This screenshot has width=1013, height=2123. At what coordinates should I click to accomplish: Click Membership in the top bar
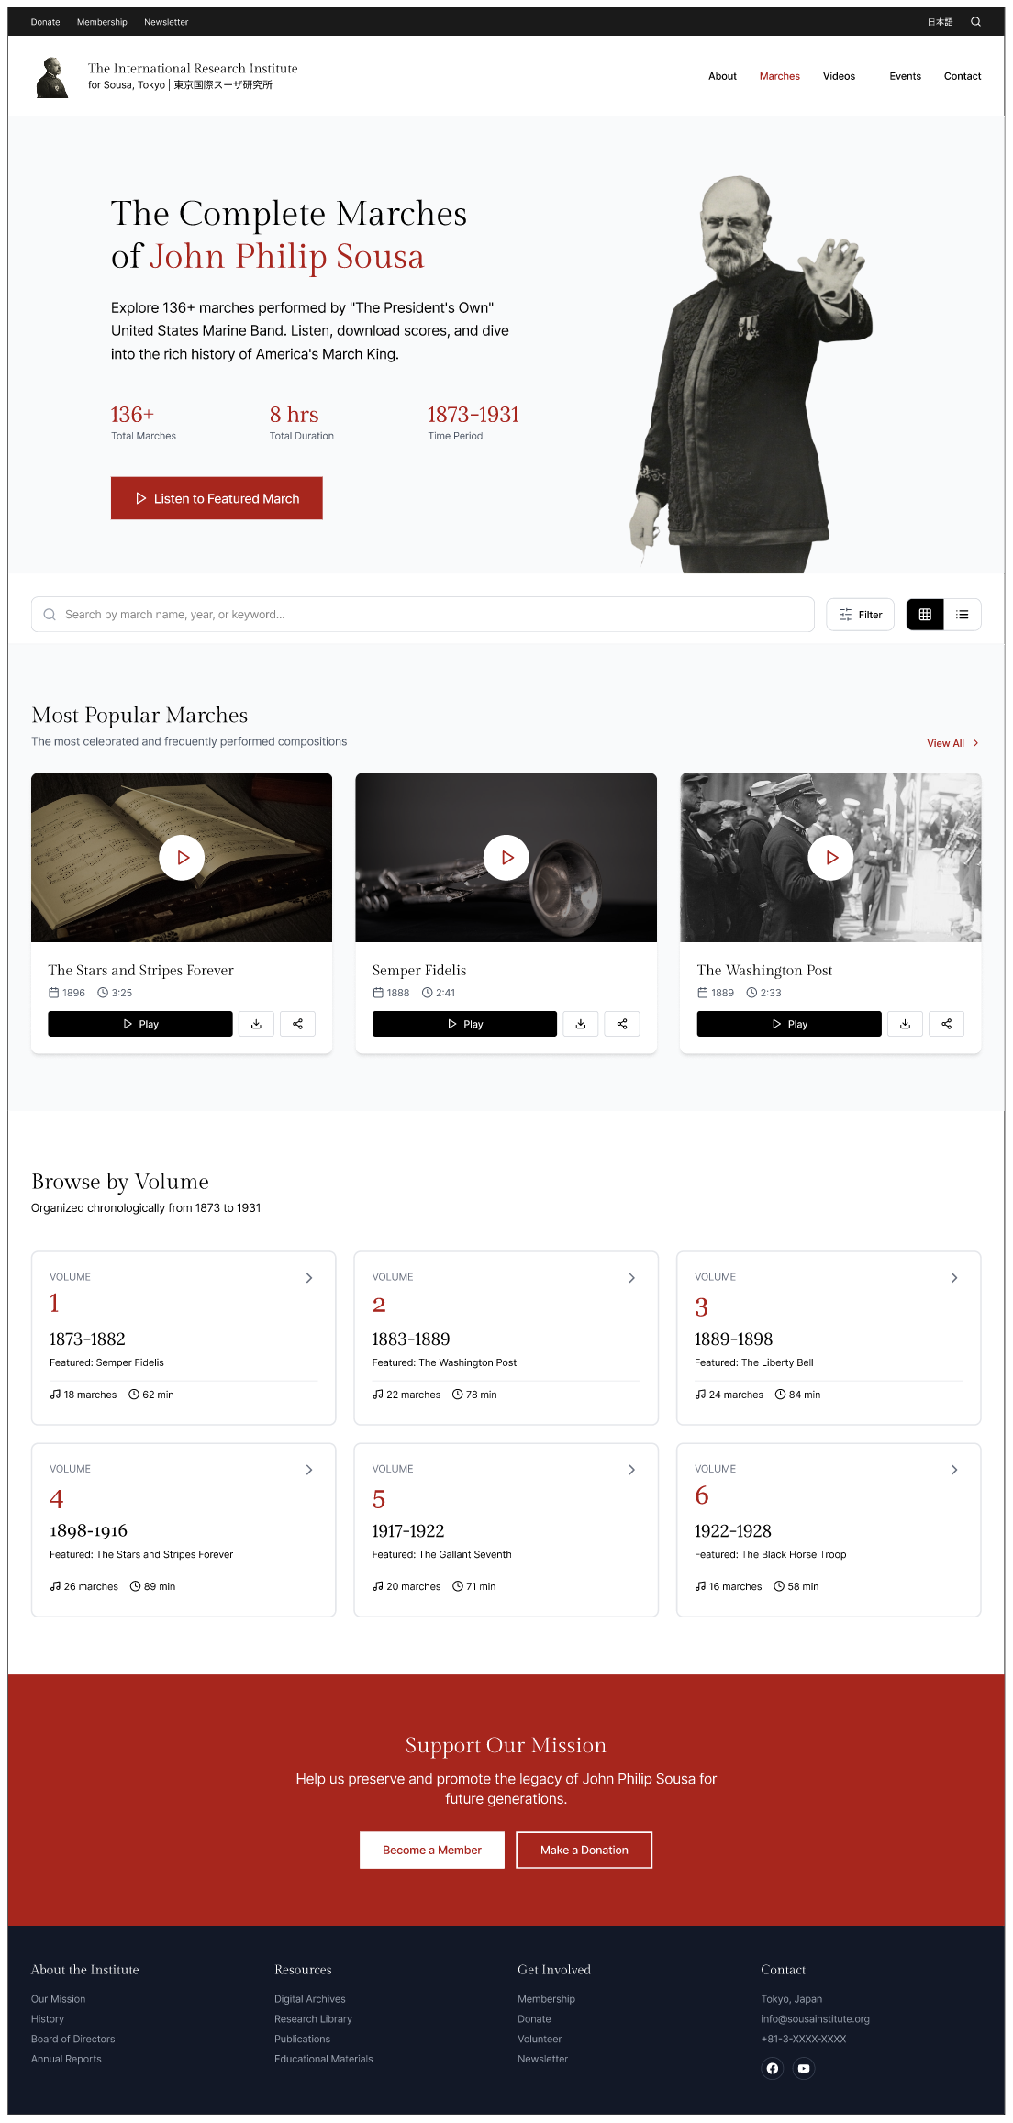(x=102, y=22)
